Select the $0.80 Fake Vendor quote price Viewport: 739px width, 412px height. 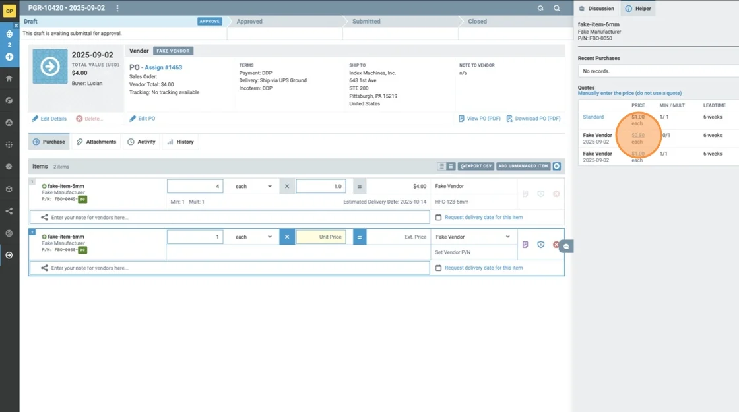tap(637, 135)
